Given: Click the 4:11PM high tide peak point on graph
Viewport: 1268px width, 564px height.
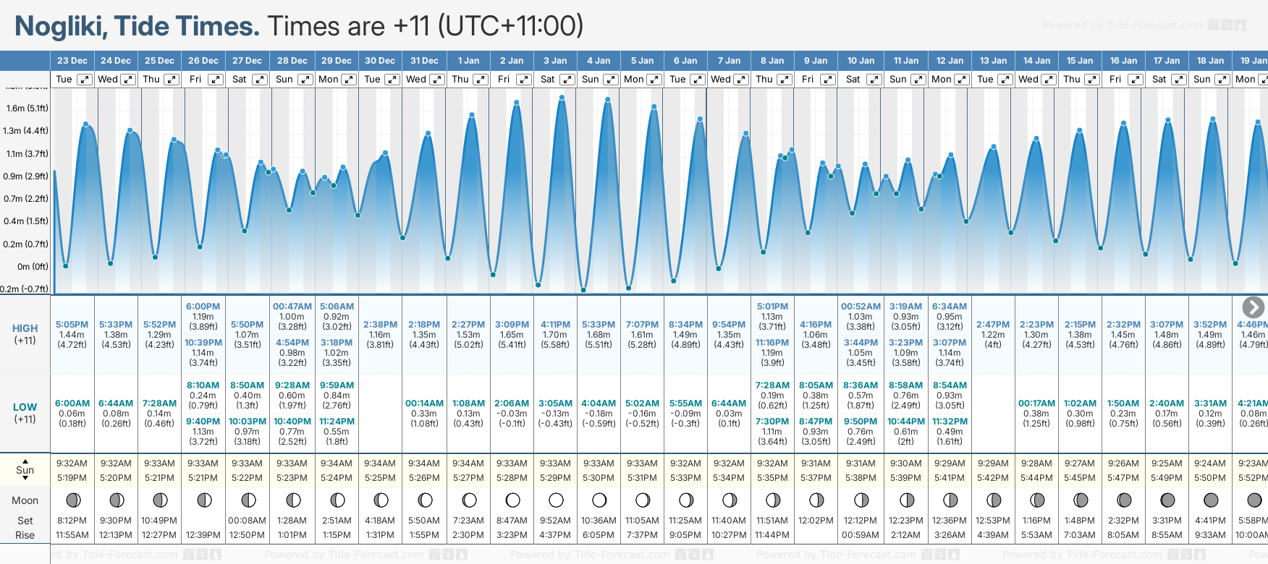Looking at the screenshot, I should (562, 98).
